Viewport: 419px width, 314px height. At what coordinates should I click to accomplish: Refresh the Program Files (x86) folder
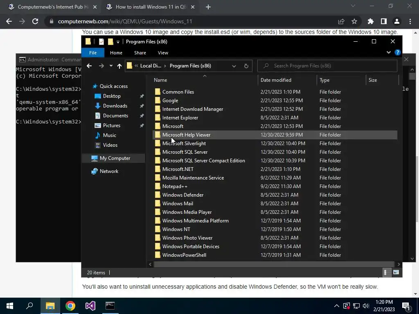[x=246, y=66]
